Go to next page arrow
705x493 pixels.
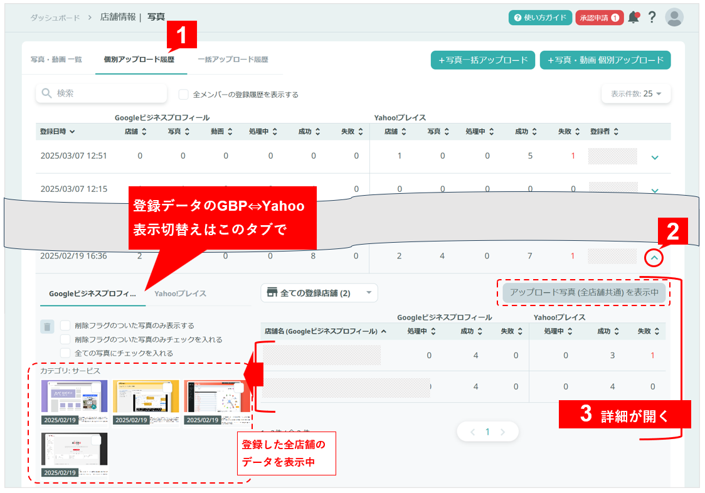(x=502, y=432)
